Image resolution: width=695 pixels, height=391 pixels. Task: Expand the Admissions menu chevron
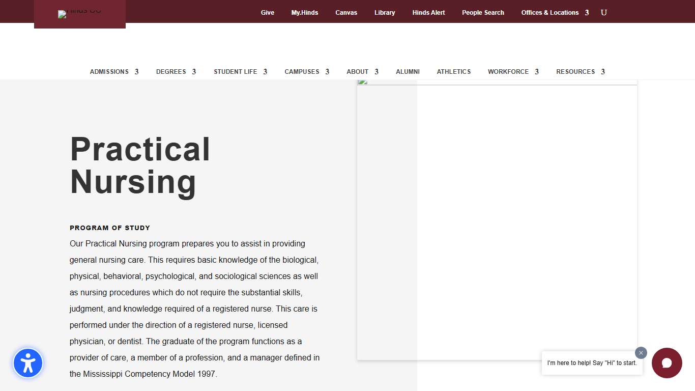[137, 71]
